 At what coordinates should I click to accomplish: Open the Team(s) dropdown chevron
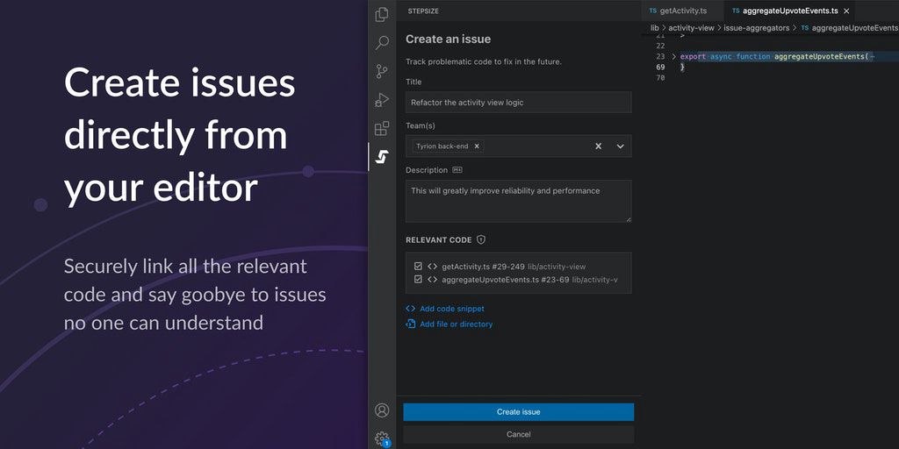[621, 146]
